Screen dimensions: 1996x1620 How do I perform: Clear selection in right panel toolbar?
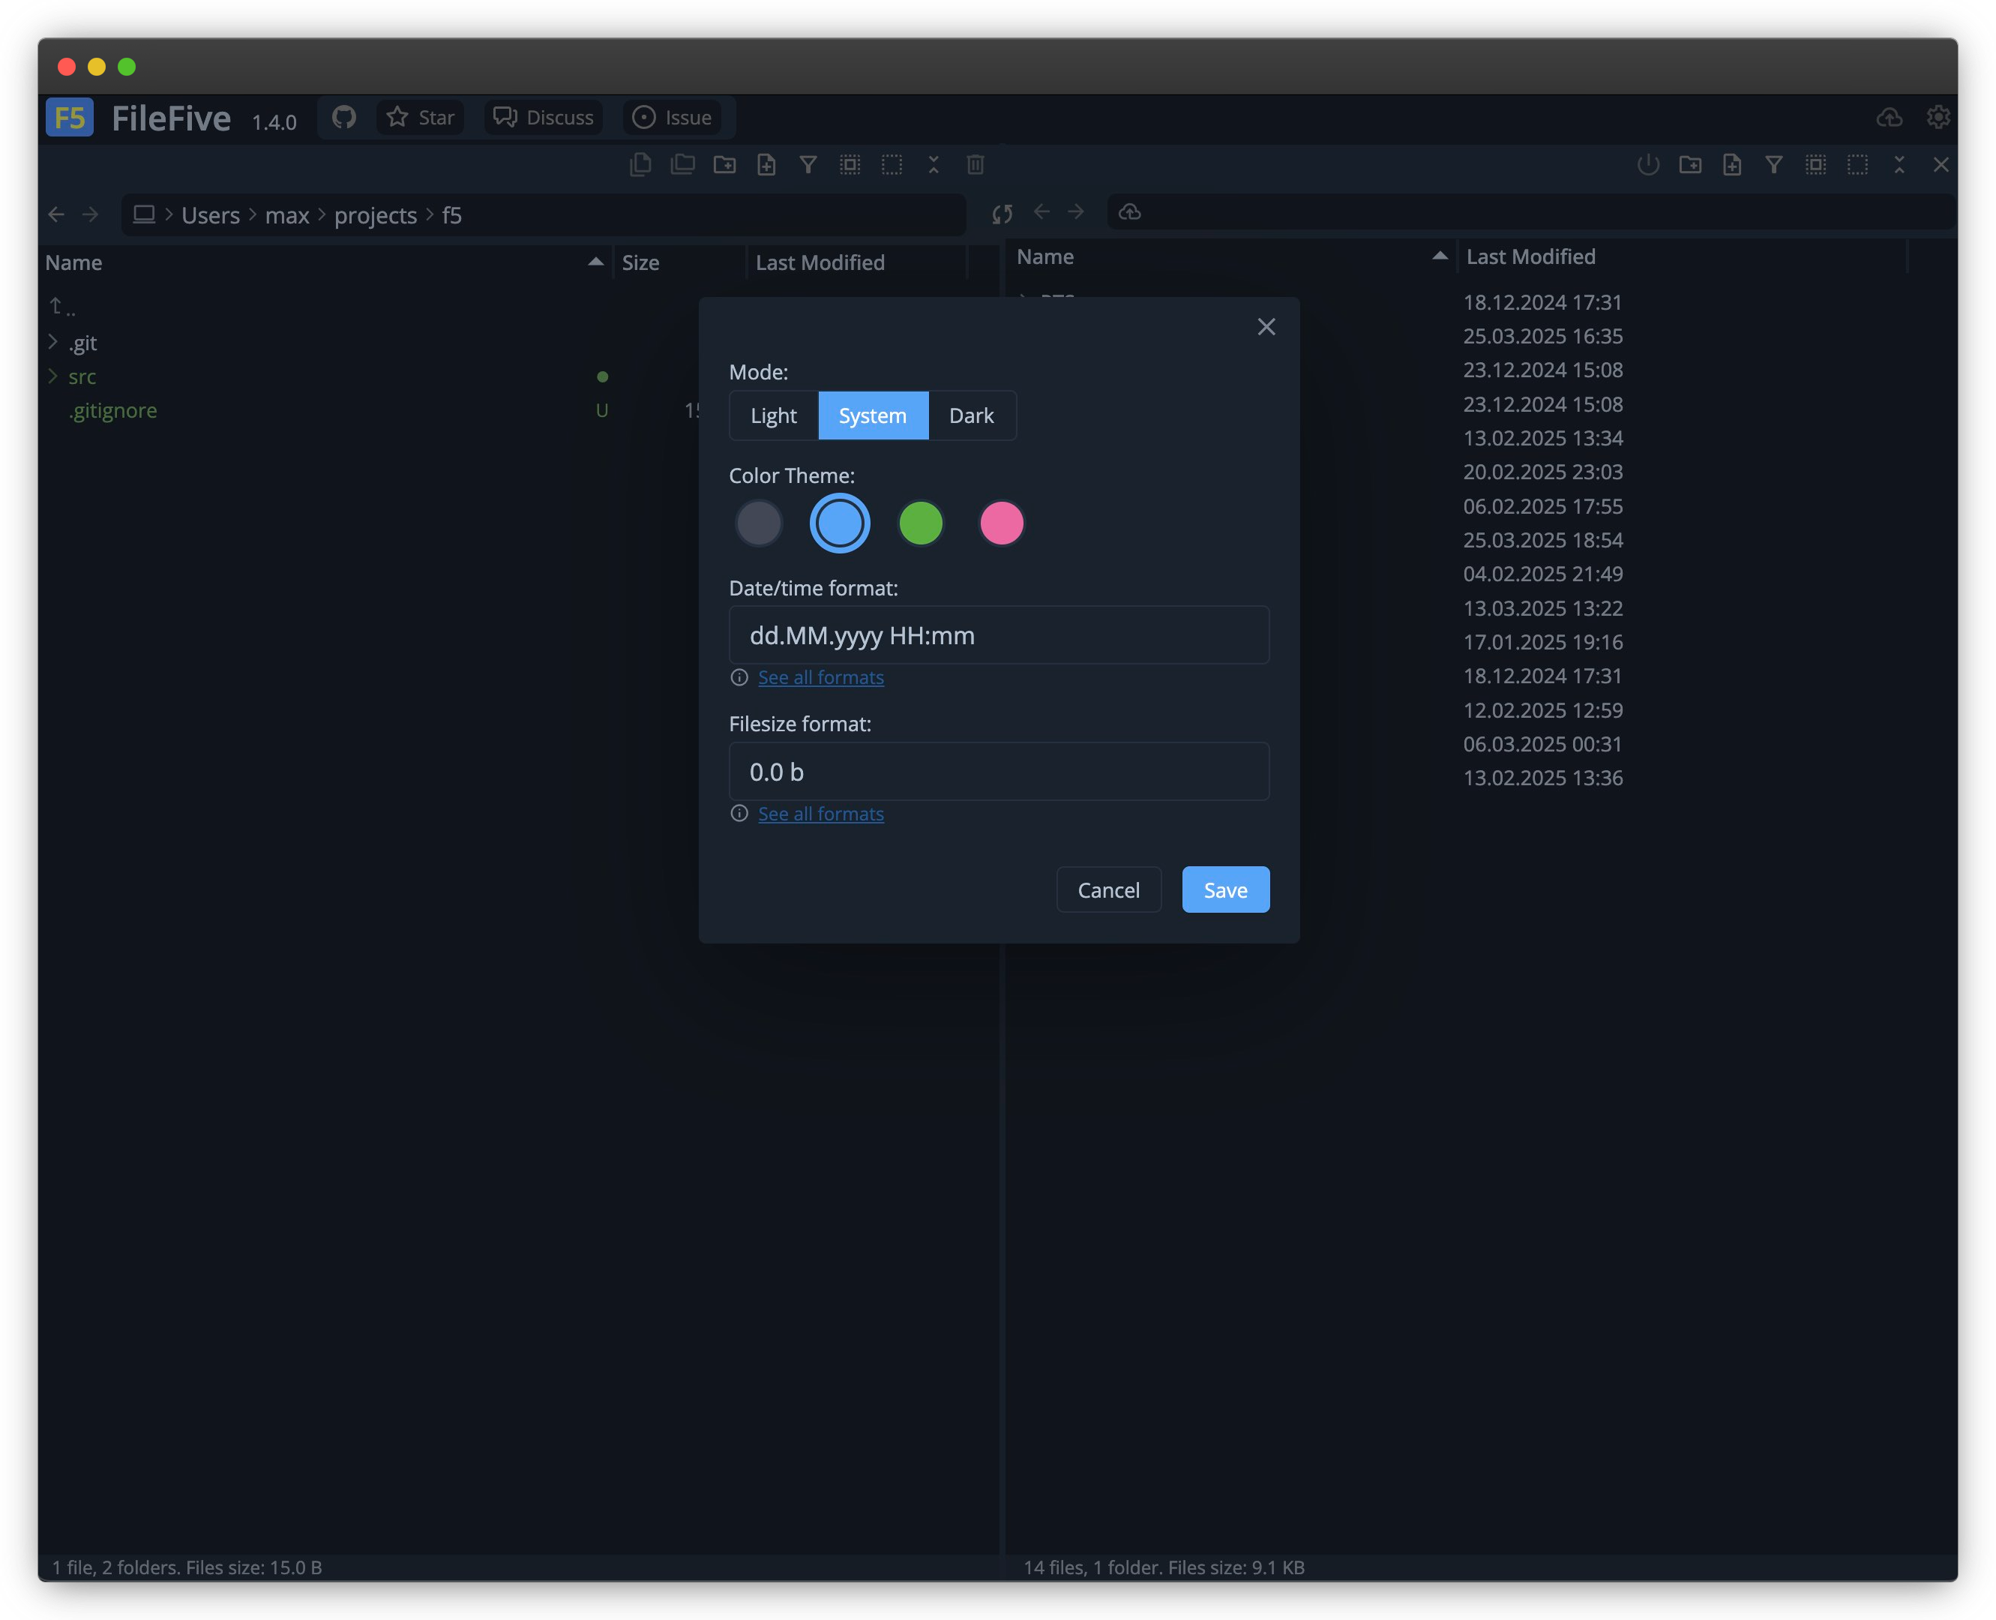pyautogui.click(x=1857, y=165)
